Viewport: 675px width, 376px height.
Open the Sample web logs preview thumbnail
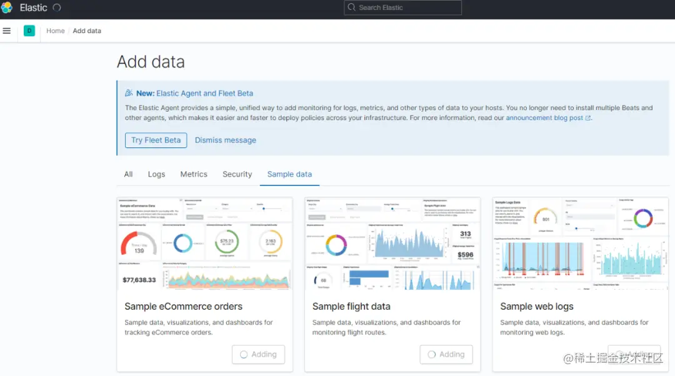point(580,244)
